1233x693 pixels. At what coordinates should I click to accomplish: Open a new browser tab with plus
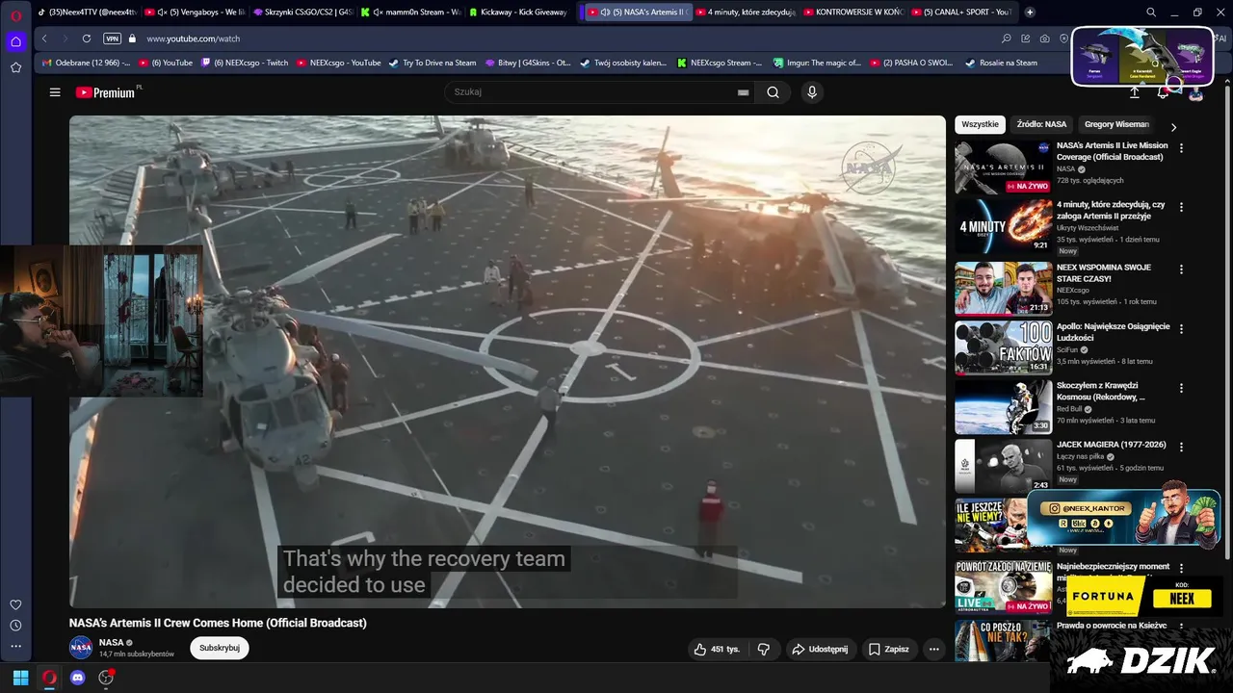[x=1030, y=13]
